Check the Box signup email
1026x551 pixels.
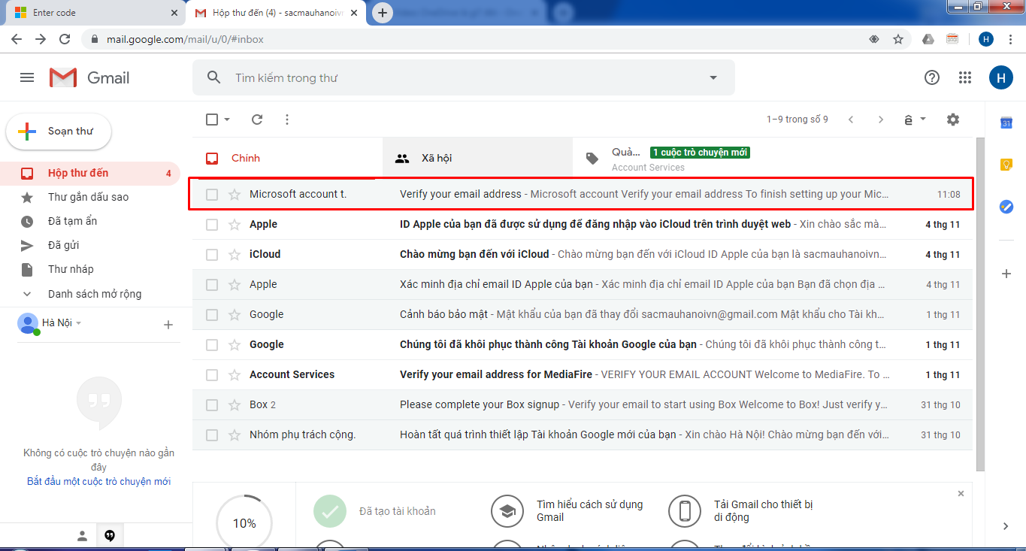[212, 405]
